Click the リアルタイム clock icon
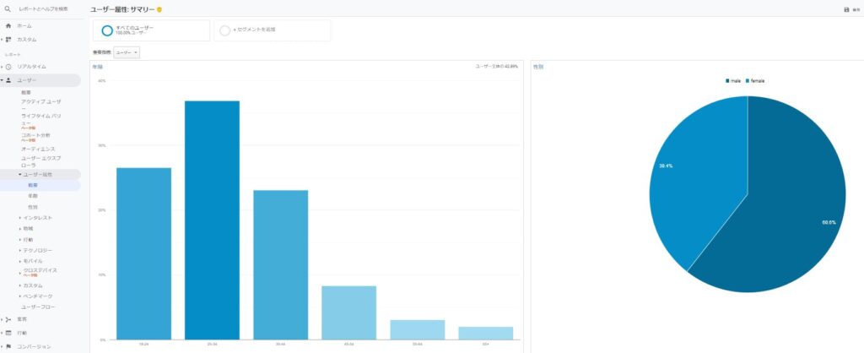 pos(8,67)
